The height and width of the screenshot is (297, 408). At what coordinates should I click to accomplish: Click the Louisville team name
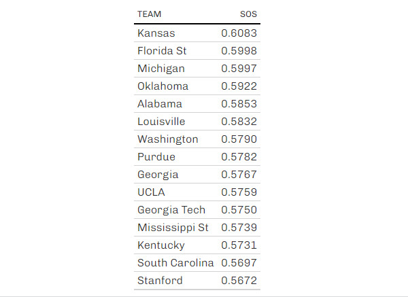[161, 122]
